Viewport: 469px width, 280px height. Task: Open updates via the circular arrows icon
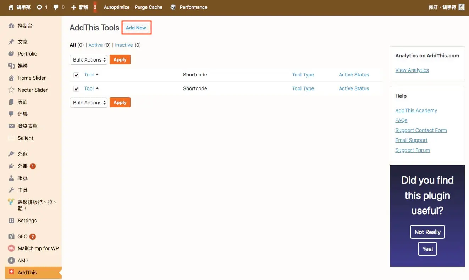[x=39, y=7]
